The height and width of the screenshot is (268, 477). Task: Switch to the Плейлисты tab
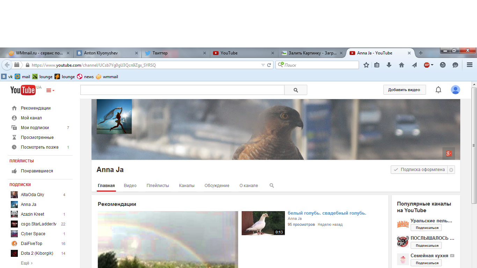[158, 186]
